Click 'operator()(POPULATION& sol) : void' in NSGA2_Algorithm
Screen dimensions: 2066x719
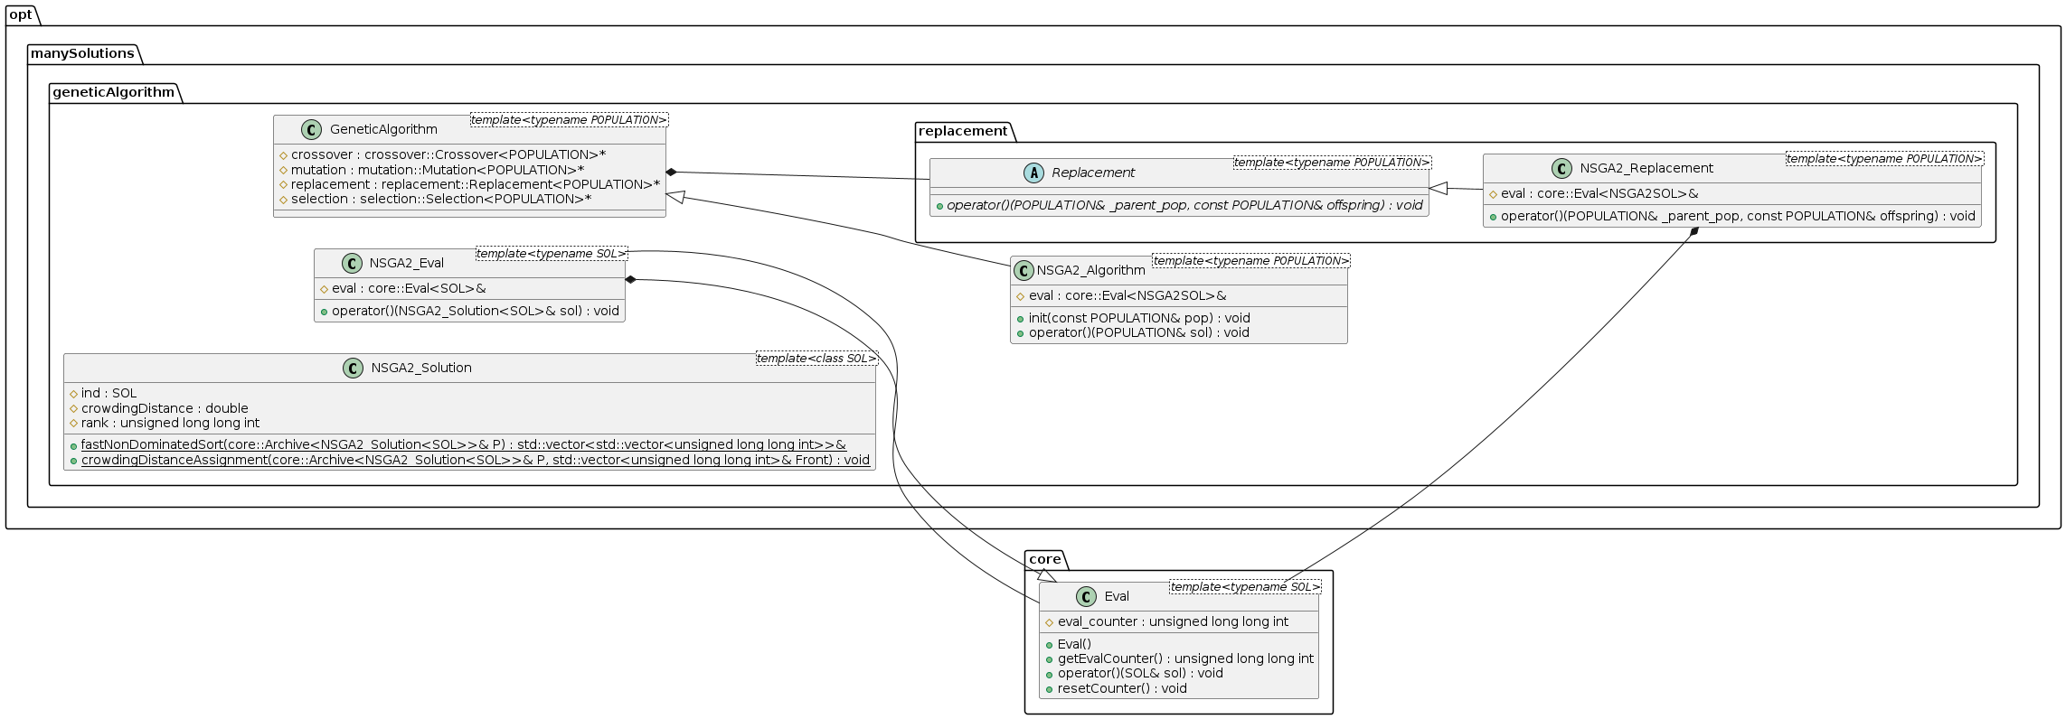pyautogui.click(x=1139, y=333)
